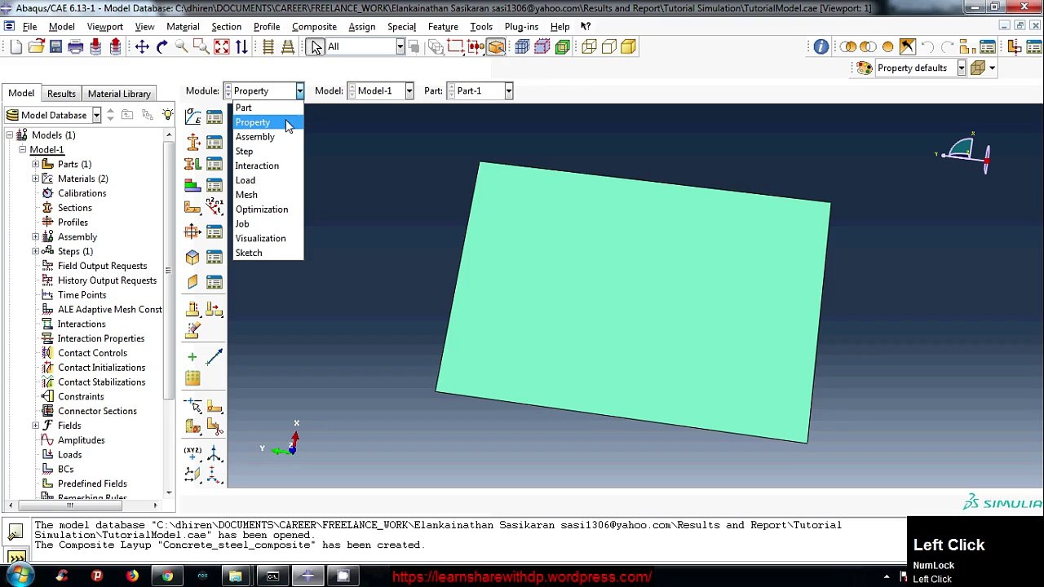
Task: Toggle the orange highlighted cube selection option
Action: 496,46
